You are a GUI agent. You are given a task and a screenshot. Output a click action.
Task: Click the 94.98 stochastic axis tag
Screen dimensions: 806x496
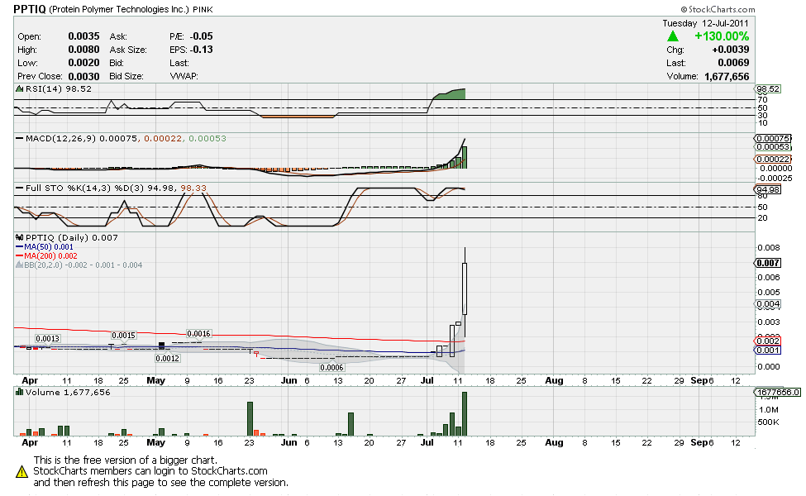pos(767,189)
